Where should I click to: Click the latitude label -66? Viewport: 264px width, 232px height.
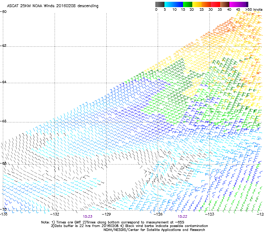click(x=3, y=121)
